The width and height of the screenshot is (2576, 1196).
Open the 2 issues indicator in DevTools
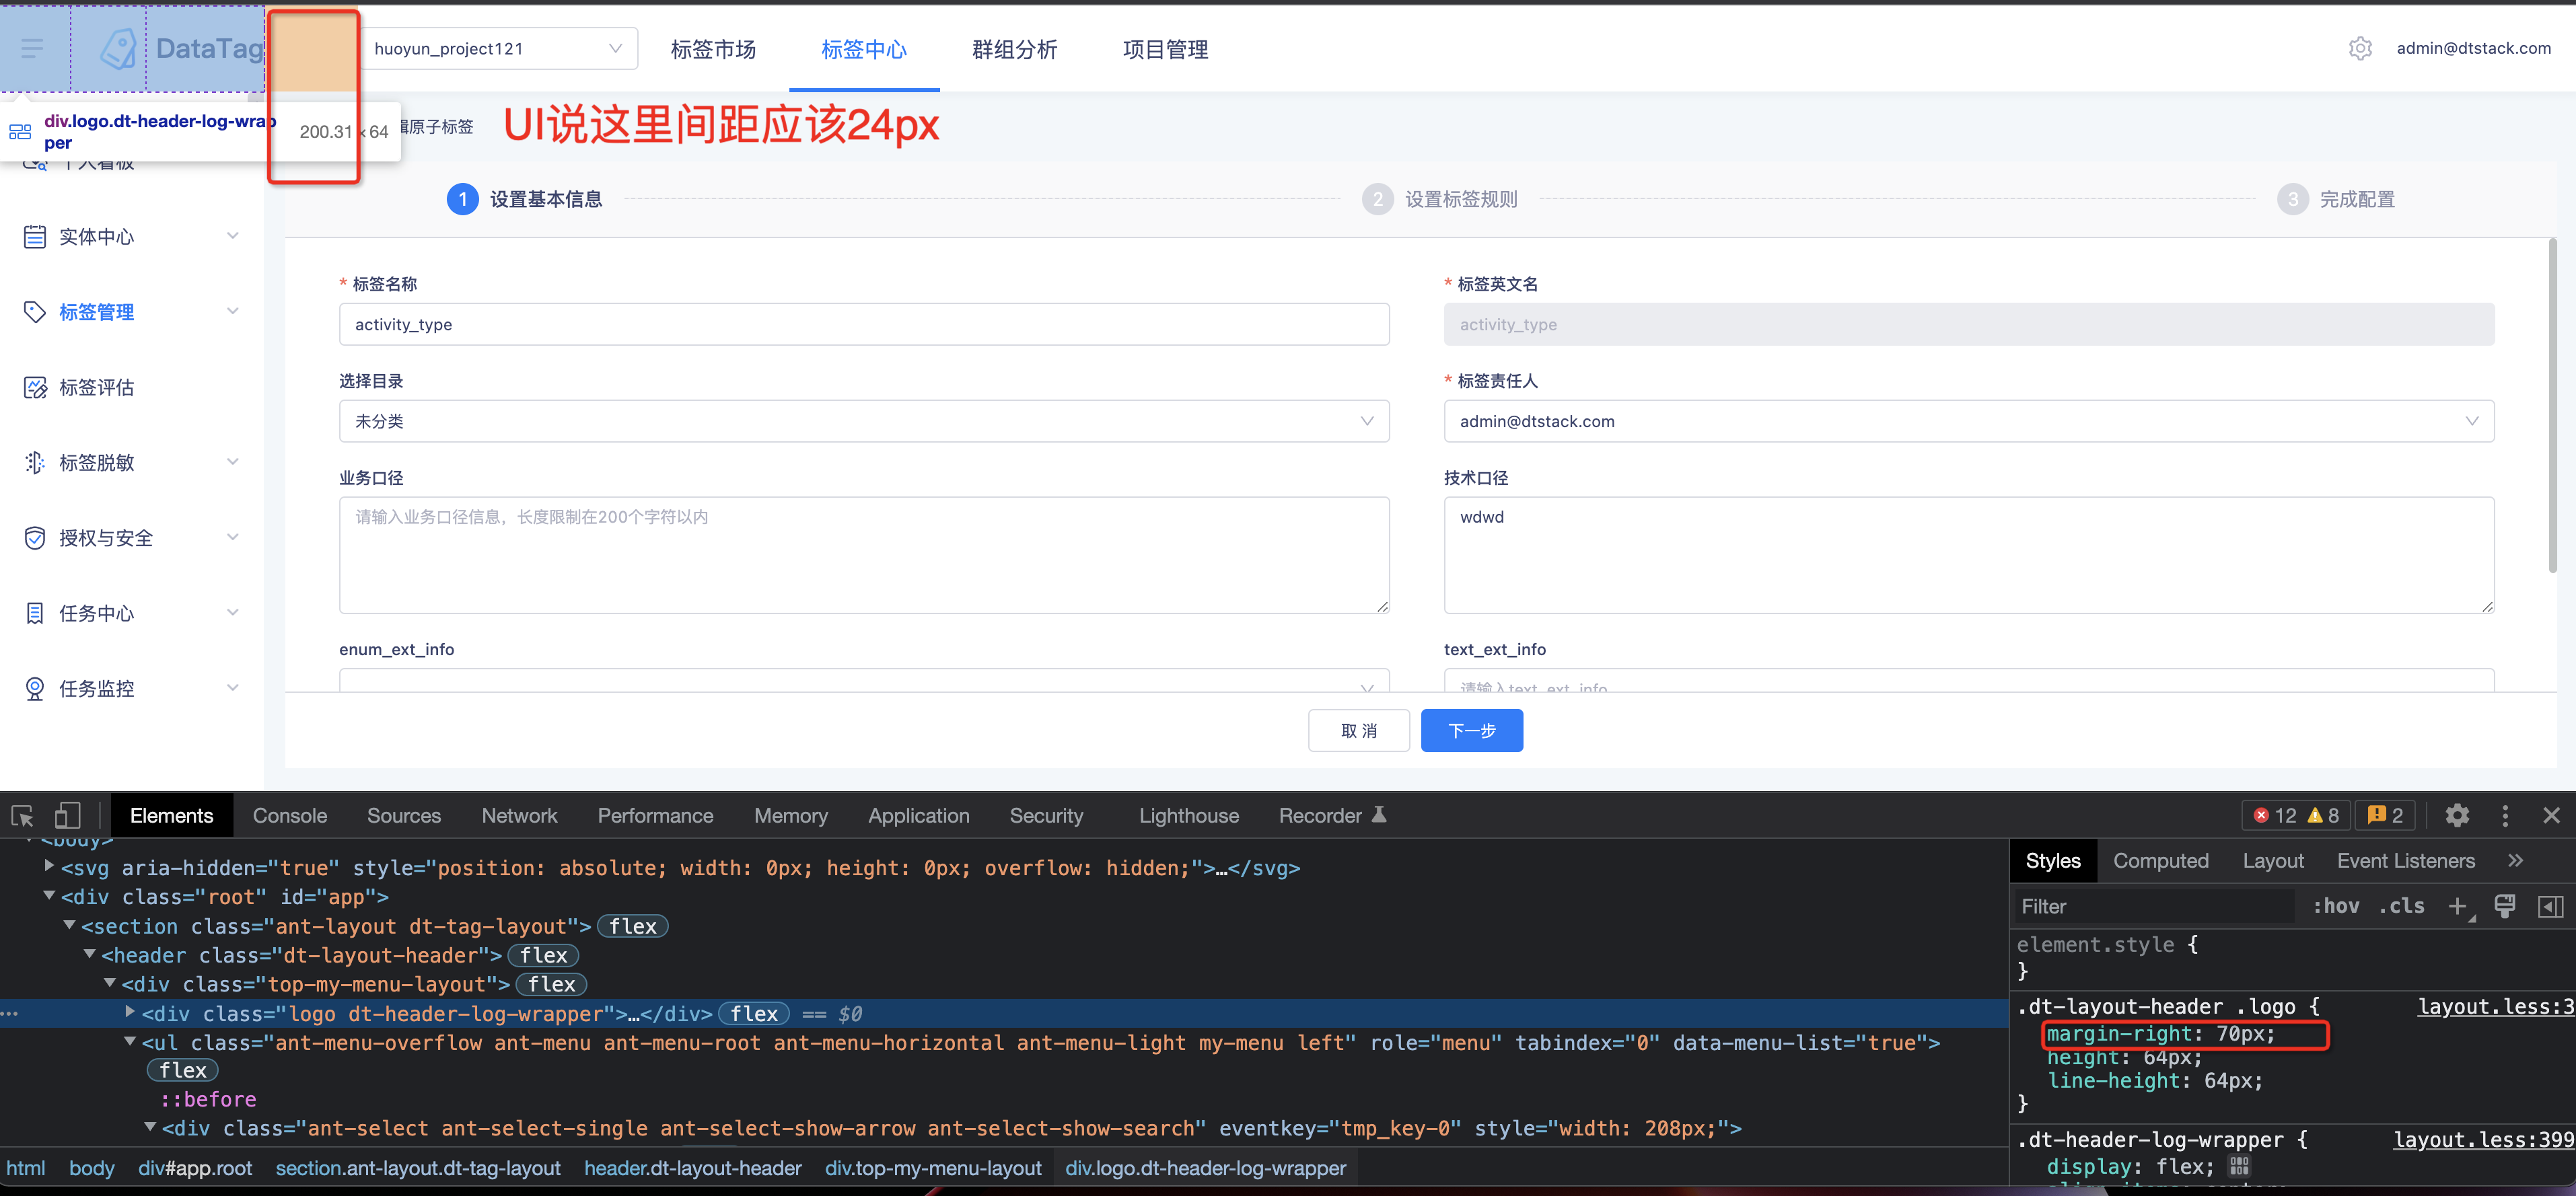coord(2384,815)
